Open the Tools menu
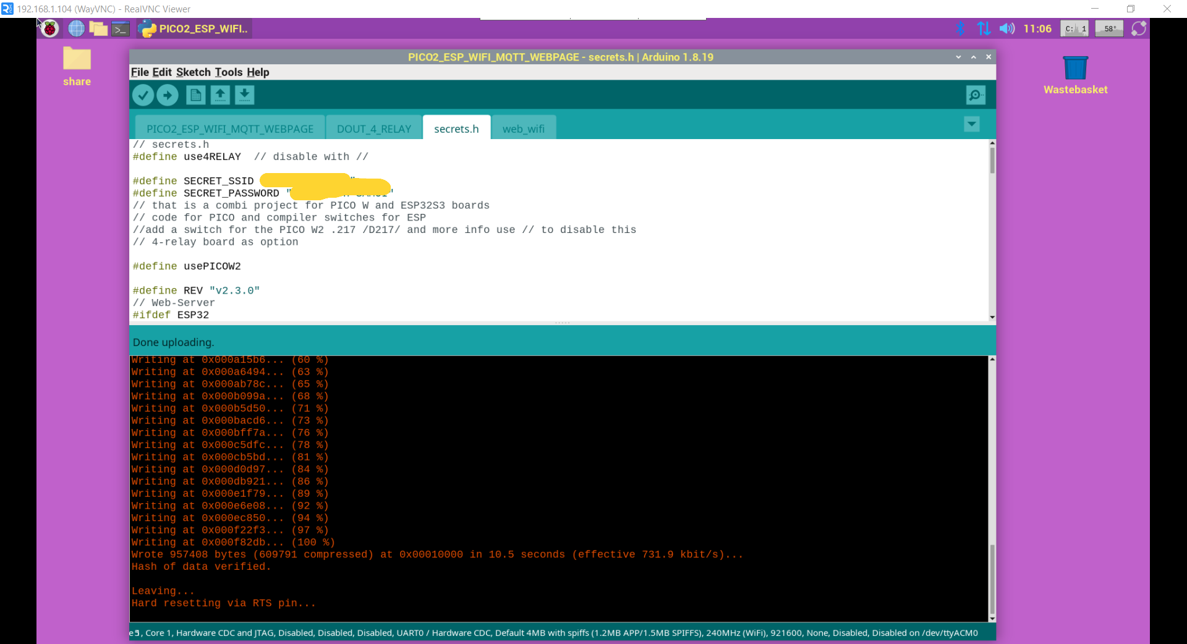The width and height of the screenshot is (1187, 644). tap(229, 72)
